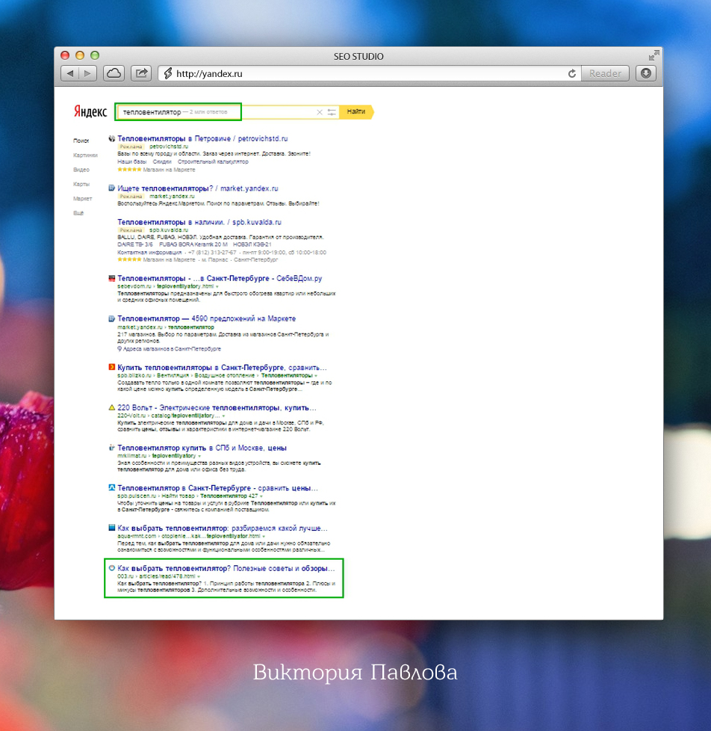Open 'Как выбрать тепловентилятор: разбираемся' result
This screenshot has width=711, height=731.
(223, 528)
